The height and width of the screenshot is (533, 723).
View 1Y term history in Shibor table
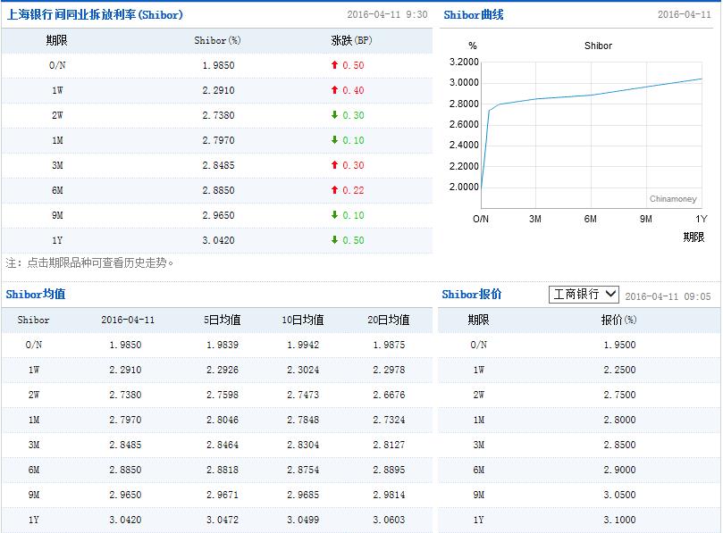pyautogui.click(x=56, y=240)
